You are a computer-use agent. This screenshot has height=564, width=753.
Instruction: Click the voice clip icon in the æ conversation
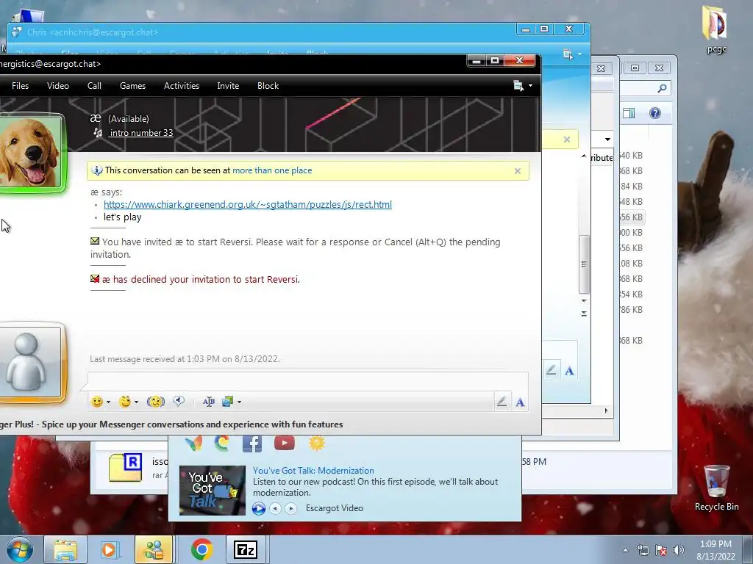tap(179, 402)
